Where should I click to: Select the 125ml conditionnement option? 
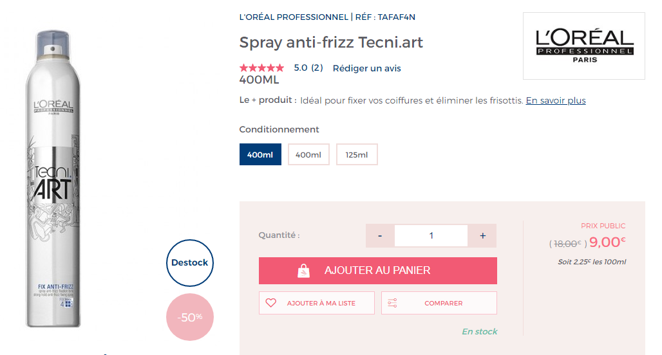tap(357, 154)
